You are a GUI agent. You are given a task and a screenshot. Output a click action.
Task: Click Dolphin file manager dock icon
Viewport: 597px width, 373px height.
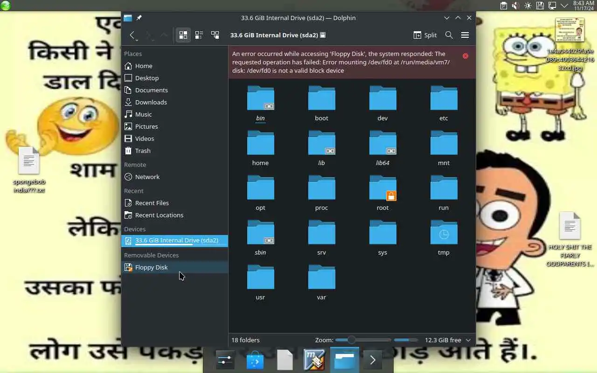pyautogui.click(x=345, y=360)
